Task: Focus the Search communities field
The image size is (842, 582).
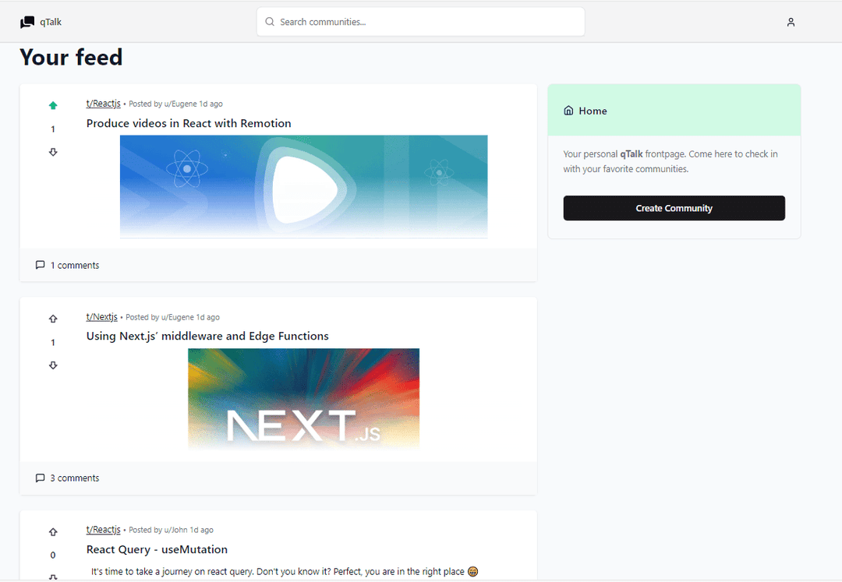Action: (420, 22)
